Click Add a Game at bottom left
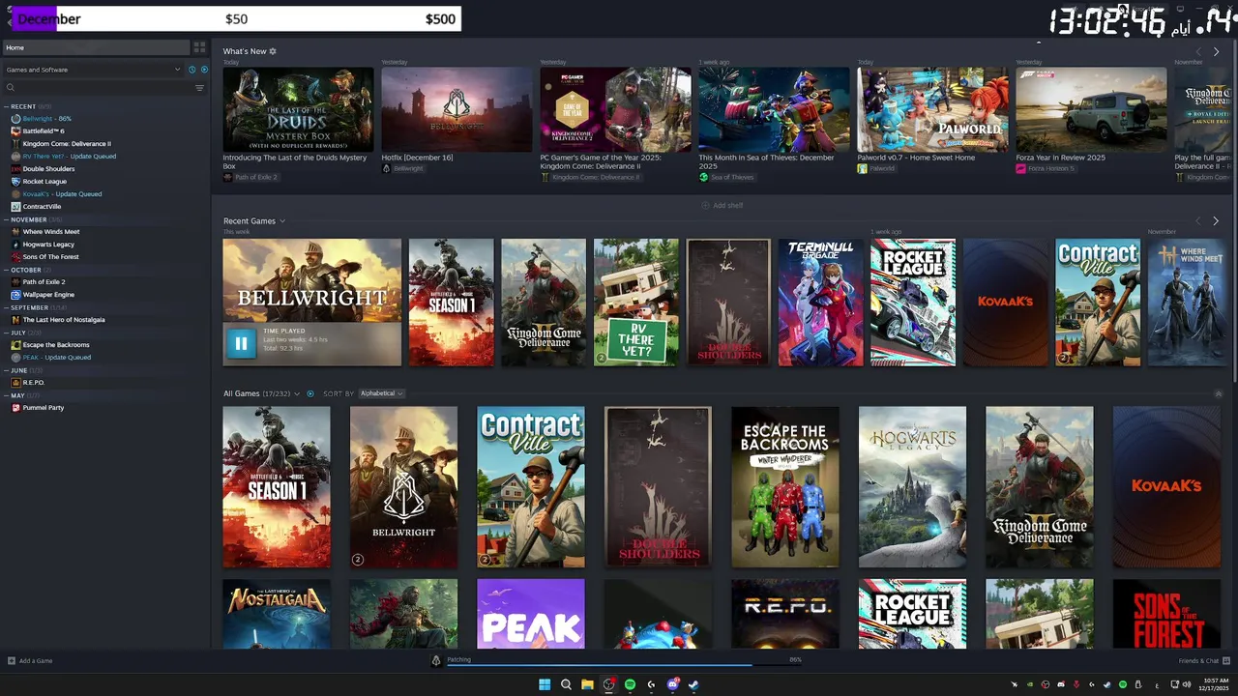 pyautogui.click(x=30, y=661)
